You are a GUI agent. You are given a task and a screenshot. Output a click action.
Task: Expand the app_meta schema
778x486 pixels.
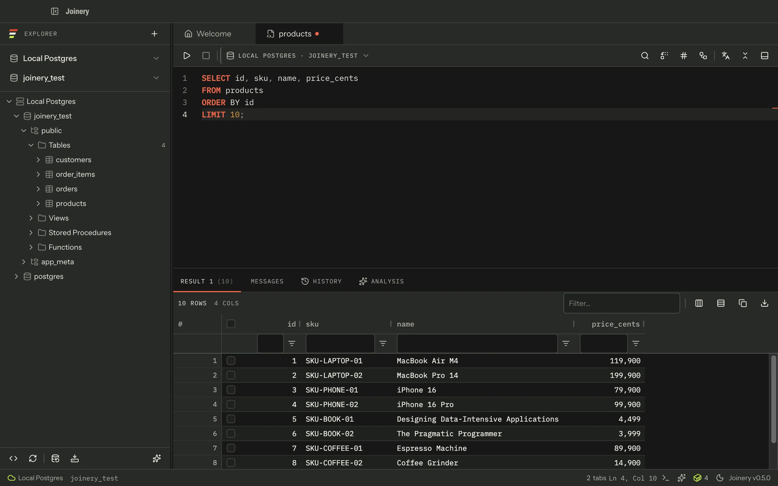pos(23,262)
